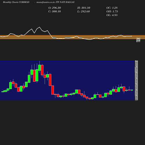Click the highest peak of the white indicator line
Screen dimensions: 145x145
pos(39,27)
